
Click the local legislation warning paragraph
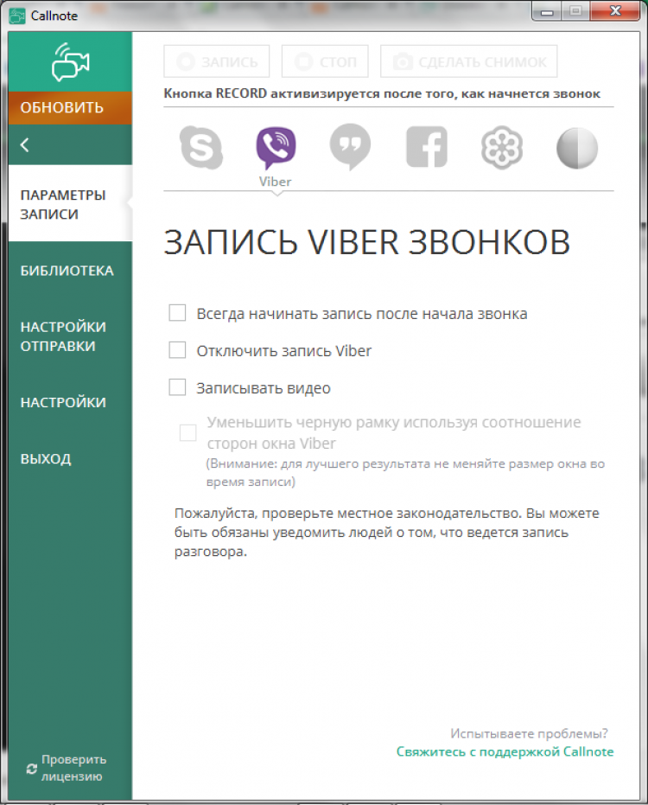(387, 533)
